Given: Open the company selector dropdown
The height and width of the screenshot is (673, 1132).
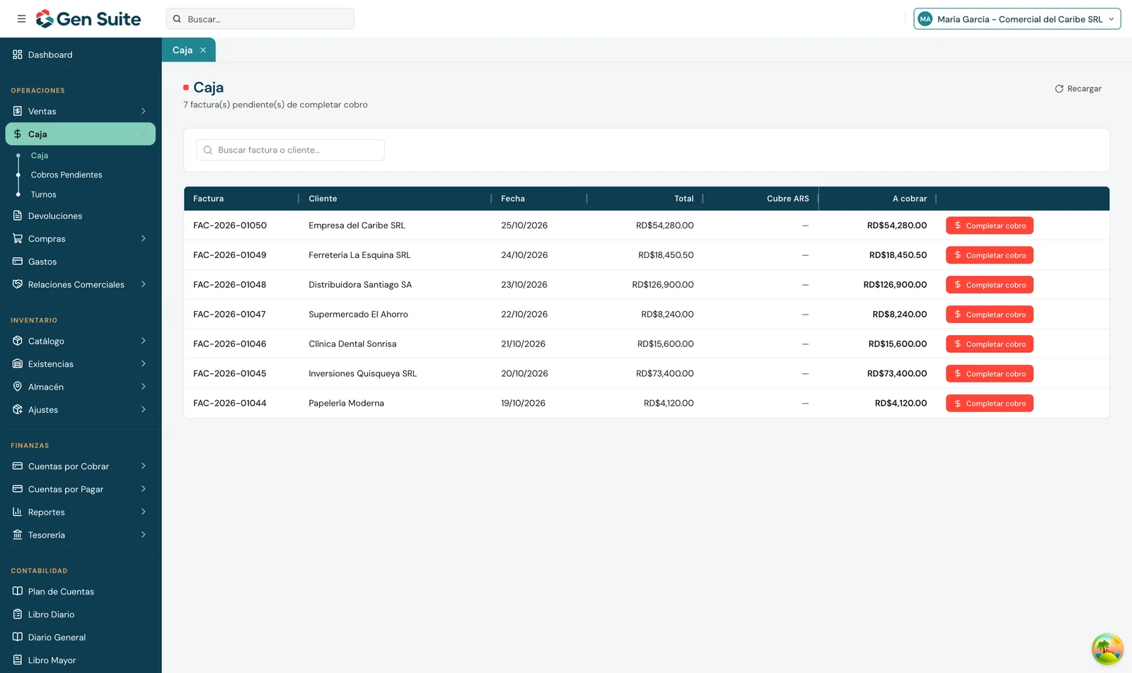Looking at the screenshot, I should [1017, 19].
